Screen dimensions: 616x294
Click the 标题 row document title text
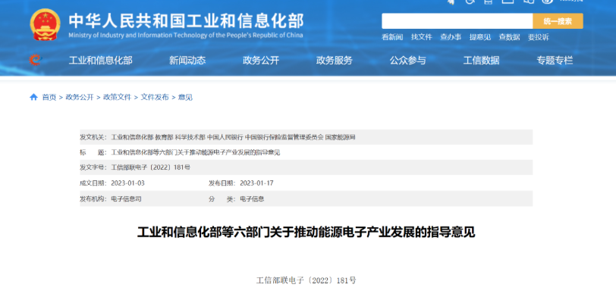tap(196, 152)
